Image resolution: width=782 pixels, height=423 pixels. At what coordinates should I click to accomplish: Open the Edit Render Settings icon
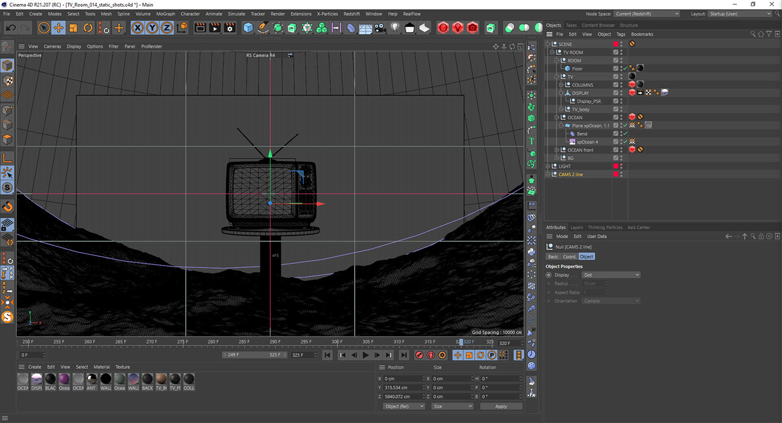(230, 28)
